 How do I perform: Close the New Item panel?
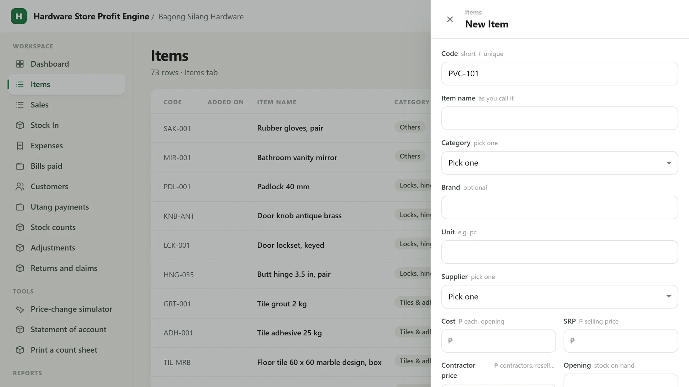[450, 19]
